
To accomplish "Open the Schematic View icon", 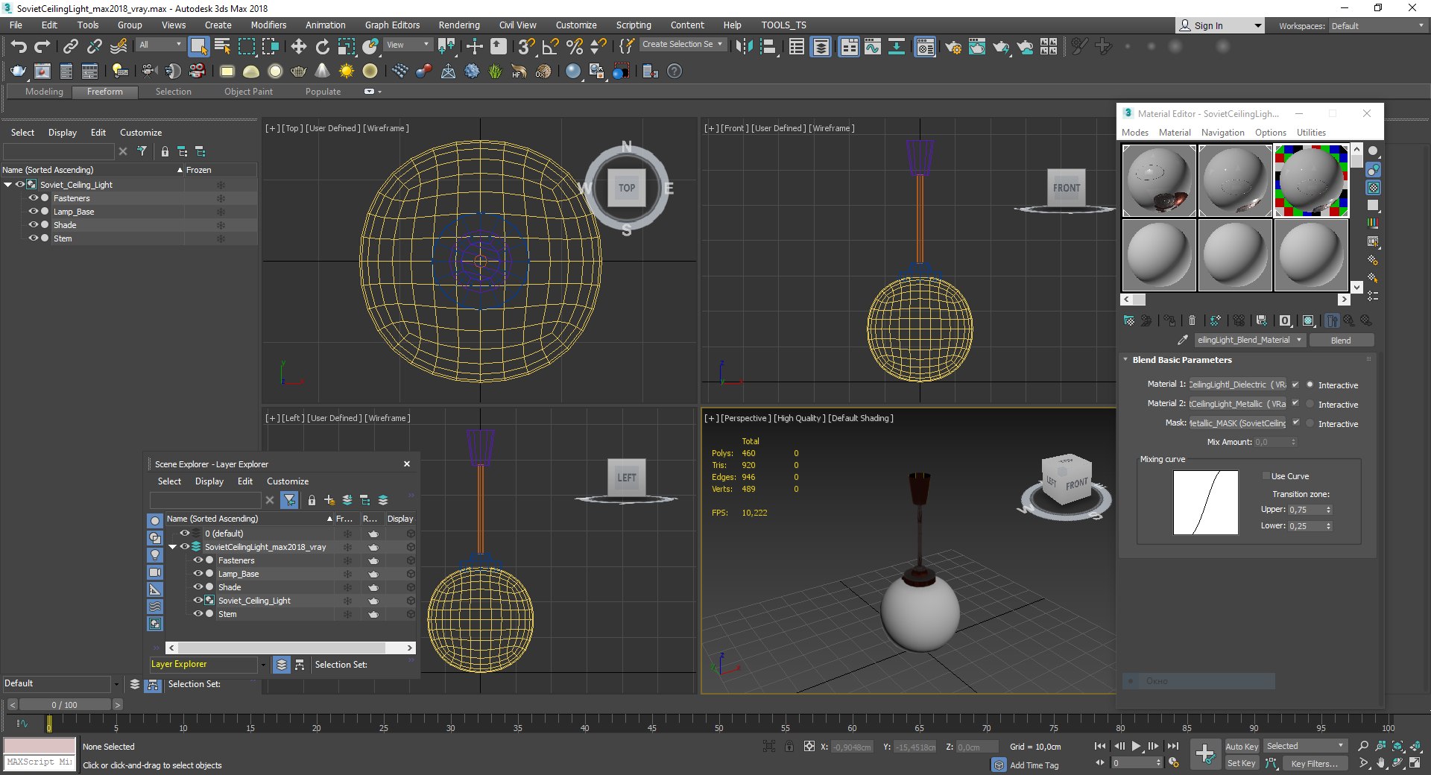I will pos(897,47).
